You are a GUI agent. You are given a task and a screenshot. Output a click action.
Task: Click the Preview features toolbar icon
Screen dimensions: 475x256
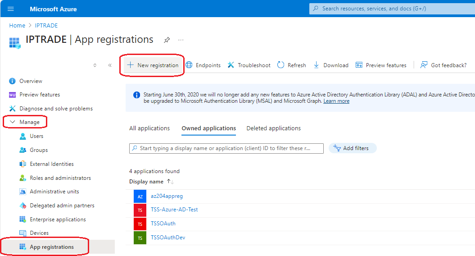point(359,65)
